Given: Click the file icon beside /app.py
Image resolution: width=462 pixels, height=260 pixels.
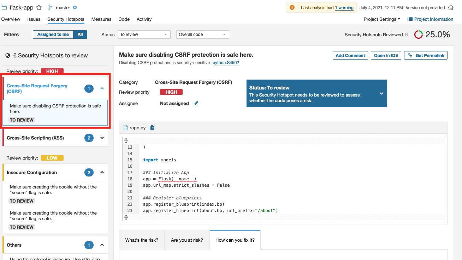Looking at the screenshot, I should [125, 128].
